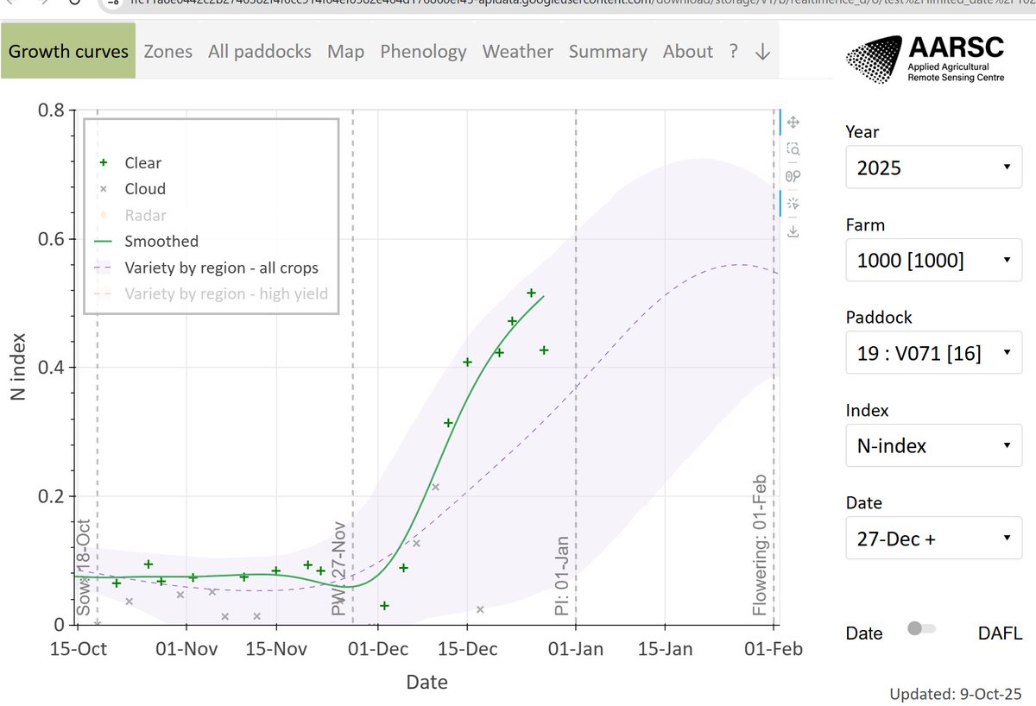Screen dimensions: 1036x706
Task: Toggle Cloud series in legend
Action: [x=144, y=189]
